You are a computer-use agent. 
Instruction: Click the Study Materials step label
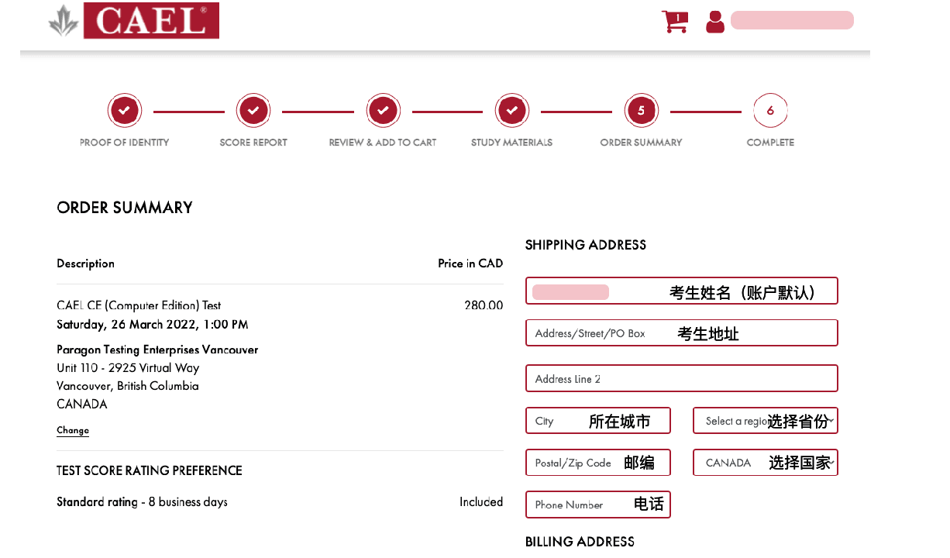tap(511, 143)
